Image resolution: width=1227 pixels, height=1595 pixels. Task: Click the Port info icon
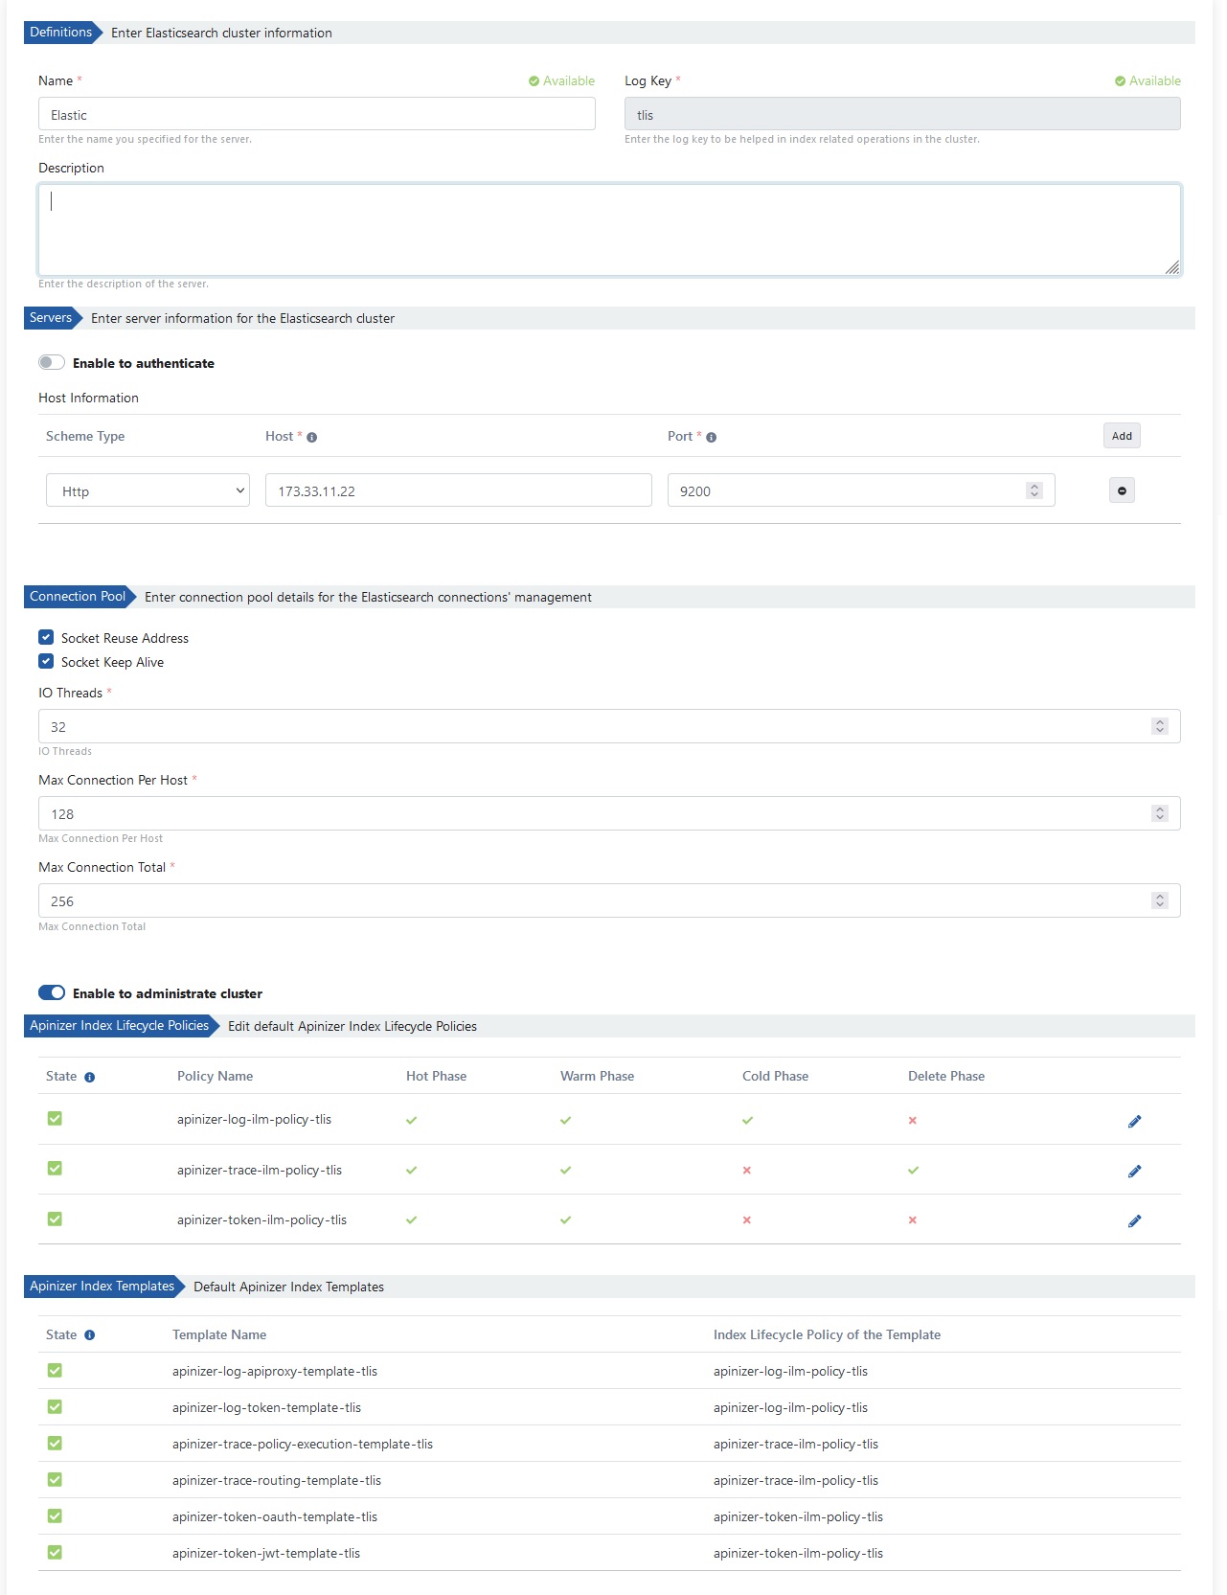coord(711,437)
